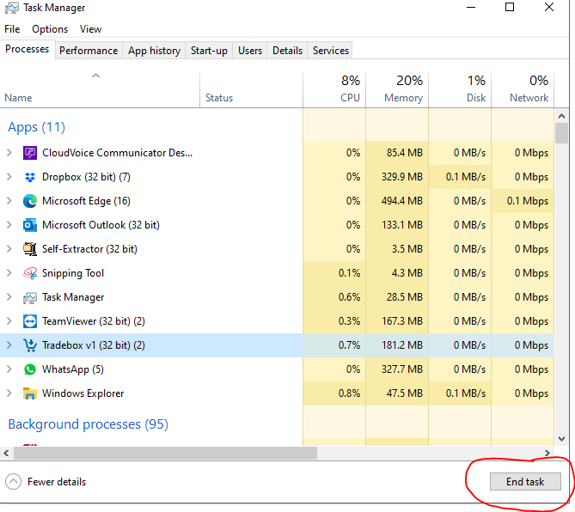Viewport: 575px width, 512px height.
Task: Select the WhatsApp (5) process name
Action: click(72, 369)
